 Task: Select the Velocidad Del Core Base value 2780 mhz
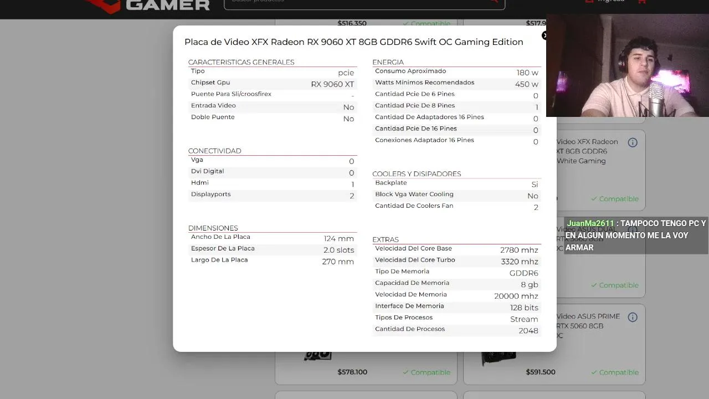point(519,250)
